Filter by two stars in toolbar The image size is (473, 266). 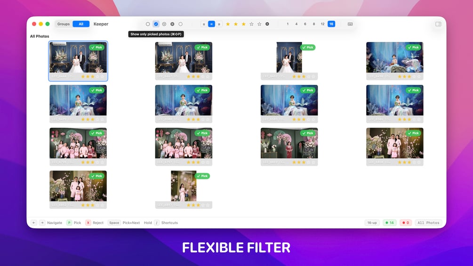click(x=236, y=24)
